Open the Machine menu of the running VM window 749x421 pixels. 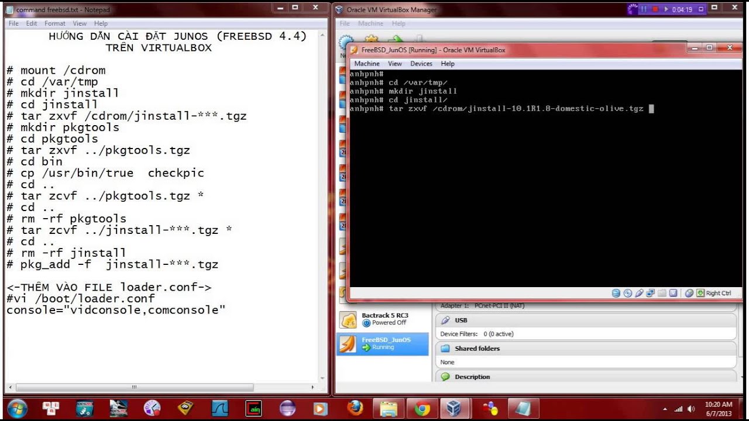pyautogui.click(x=367, y=64)
